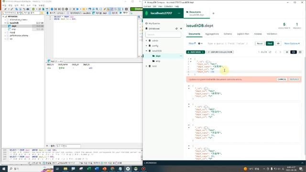Collapse the dept_no 002 document
This screenshot has height=172, width=306.
(189, 86)
